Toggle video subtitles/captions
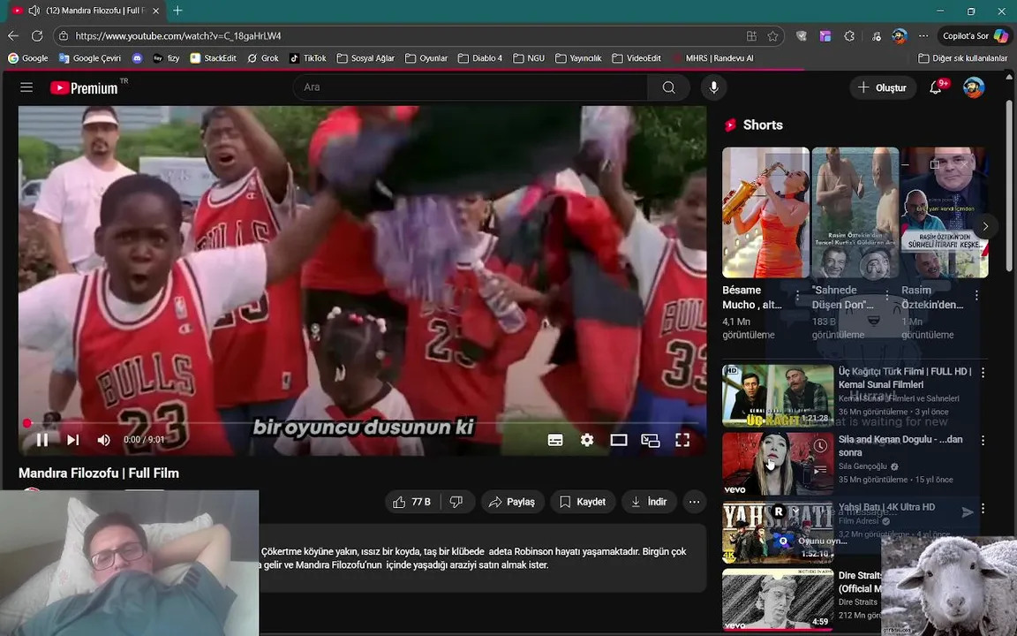 point(555,440)
